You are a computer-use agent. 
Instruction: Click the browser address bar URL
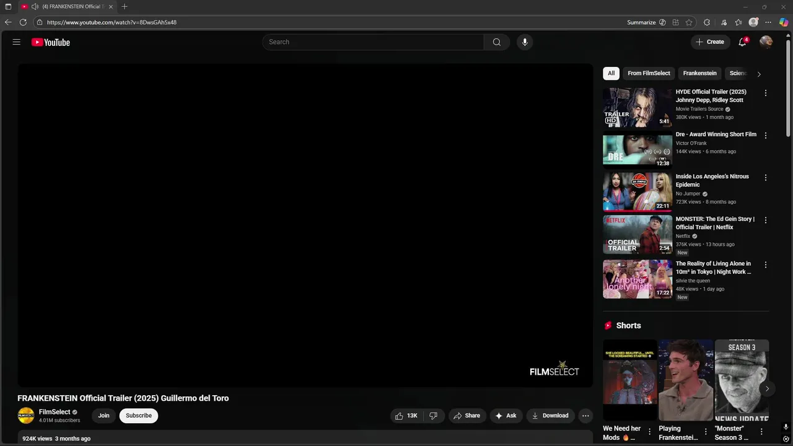[x=112, y=22]
